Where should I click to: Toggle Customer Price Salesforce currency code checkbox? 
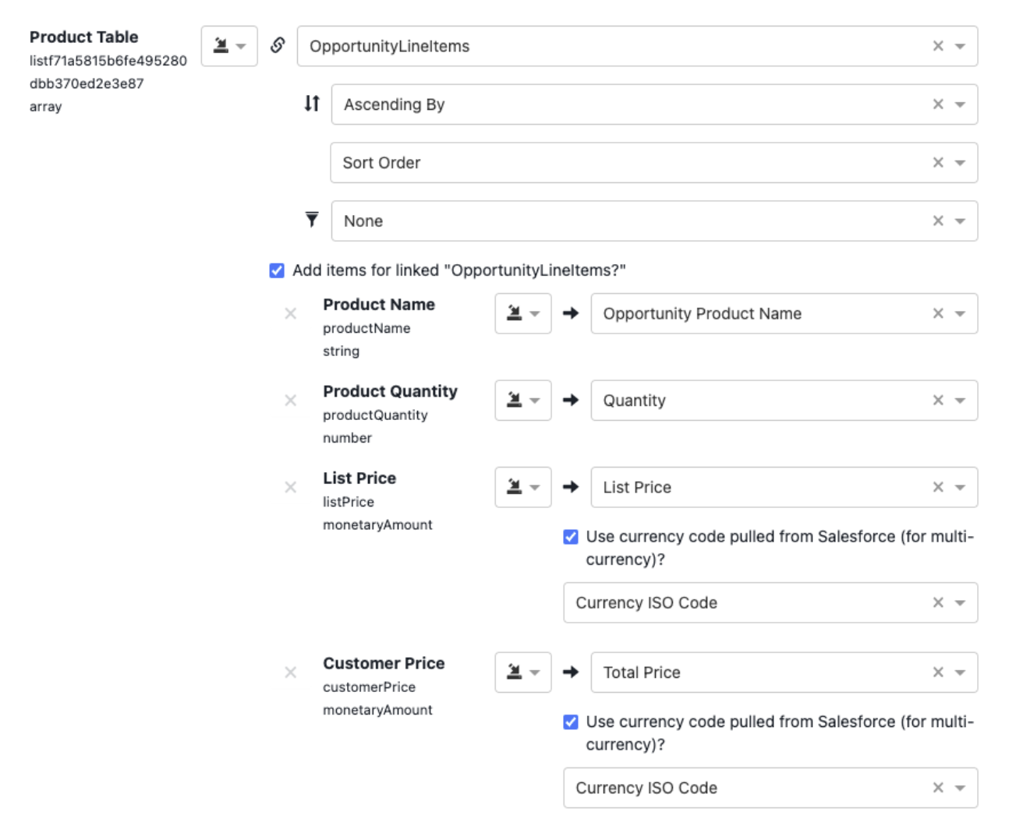click(x=571, y=722)
